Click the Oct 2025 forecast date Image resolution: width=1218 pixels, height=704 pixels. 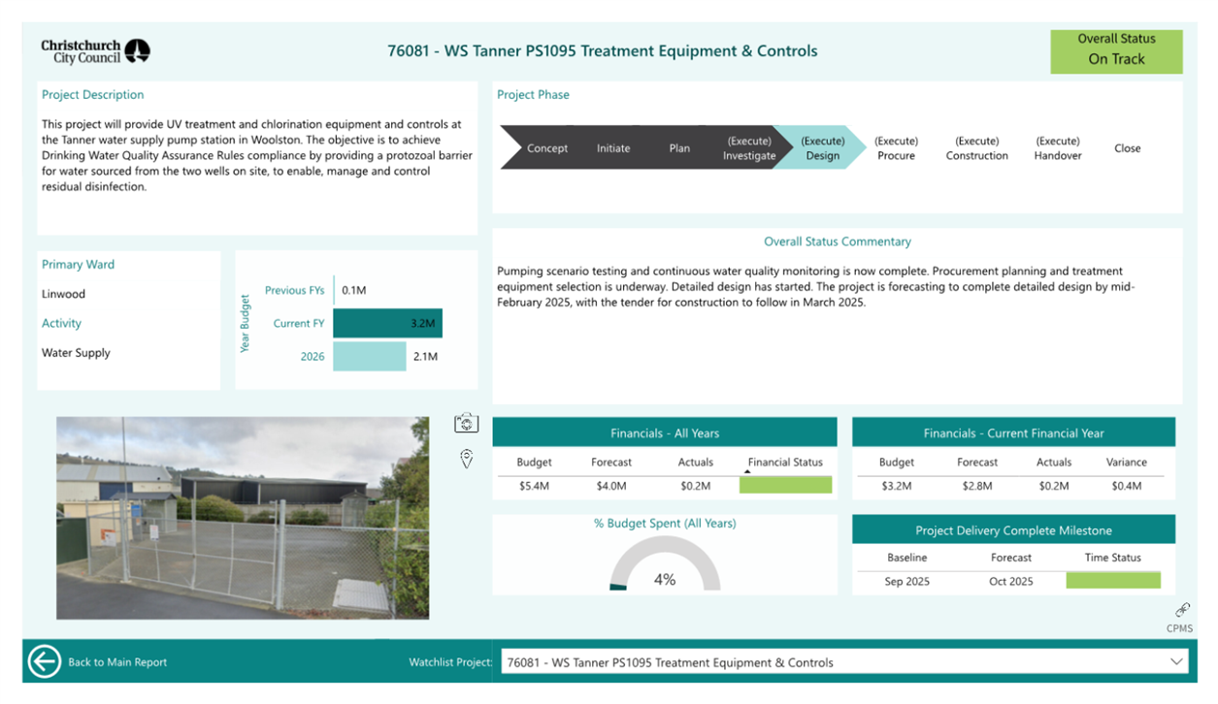click(x=1011, y=581)
